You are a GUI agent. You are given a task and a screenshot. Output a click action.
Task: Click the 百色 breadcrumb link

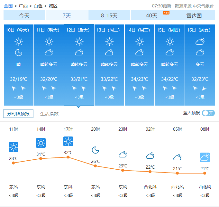[x=38, y=6]
